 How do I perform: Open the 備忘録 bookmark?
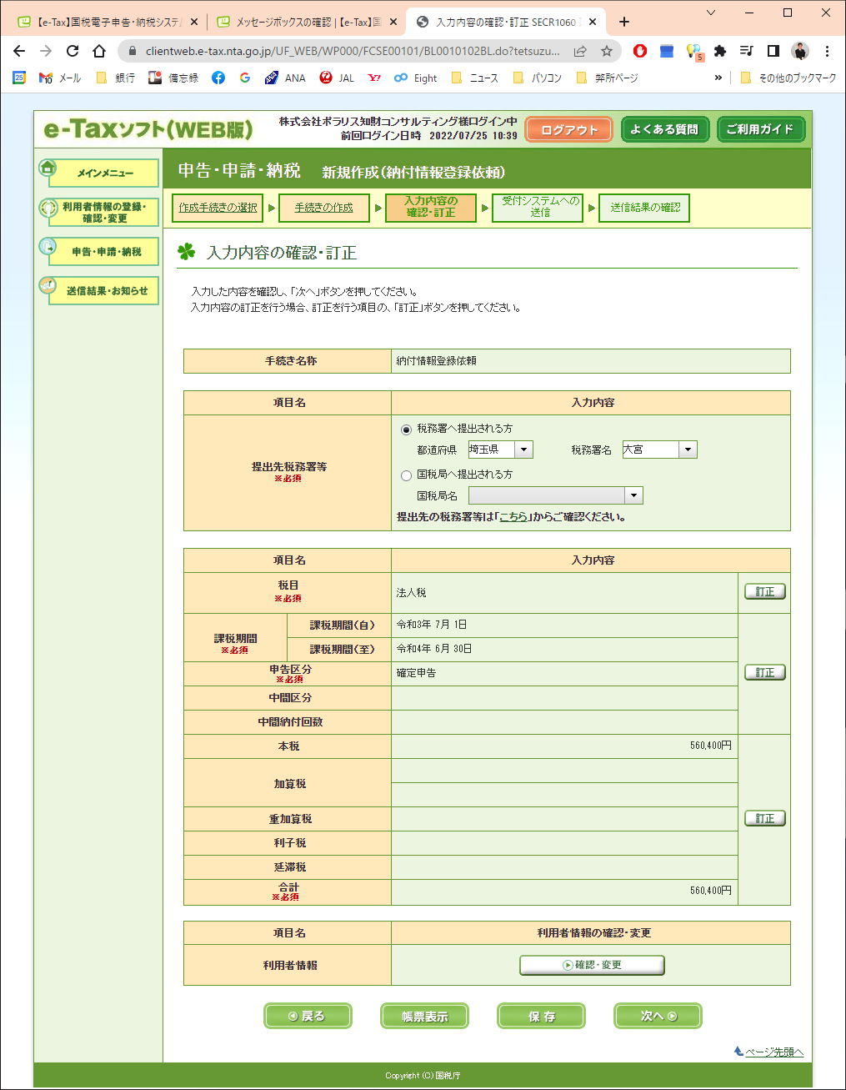click(x=173, y=78)
